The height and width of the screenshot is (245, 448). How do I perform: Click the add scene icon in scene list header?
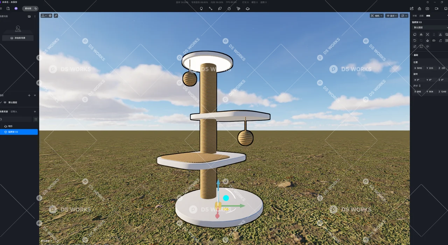point(29,16)
